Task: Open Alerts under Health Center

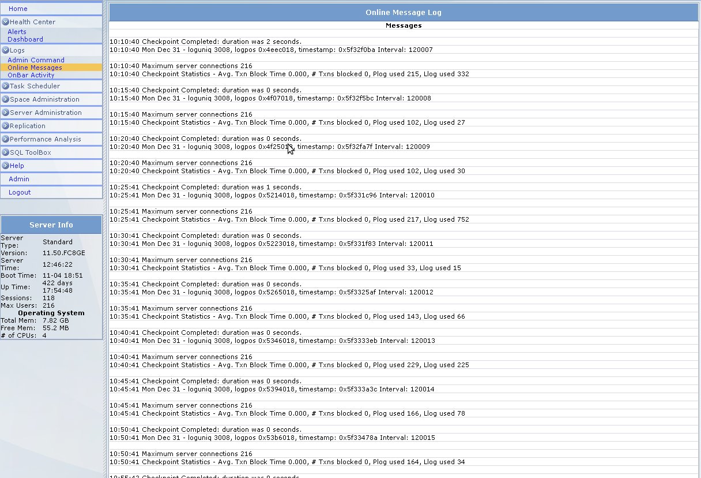Action: click(17, 32)
